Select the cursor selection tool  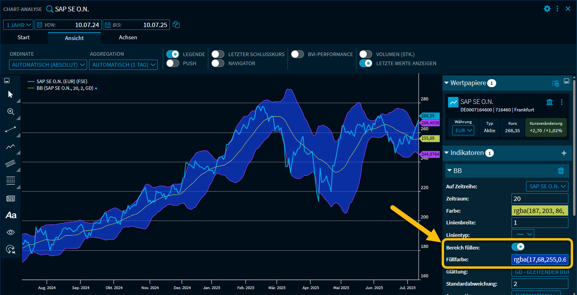[11, 94]
